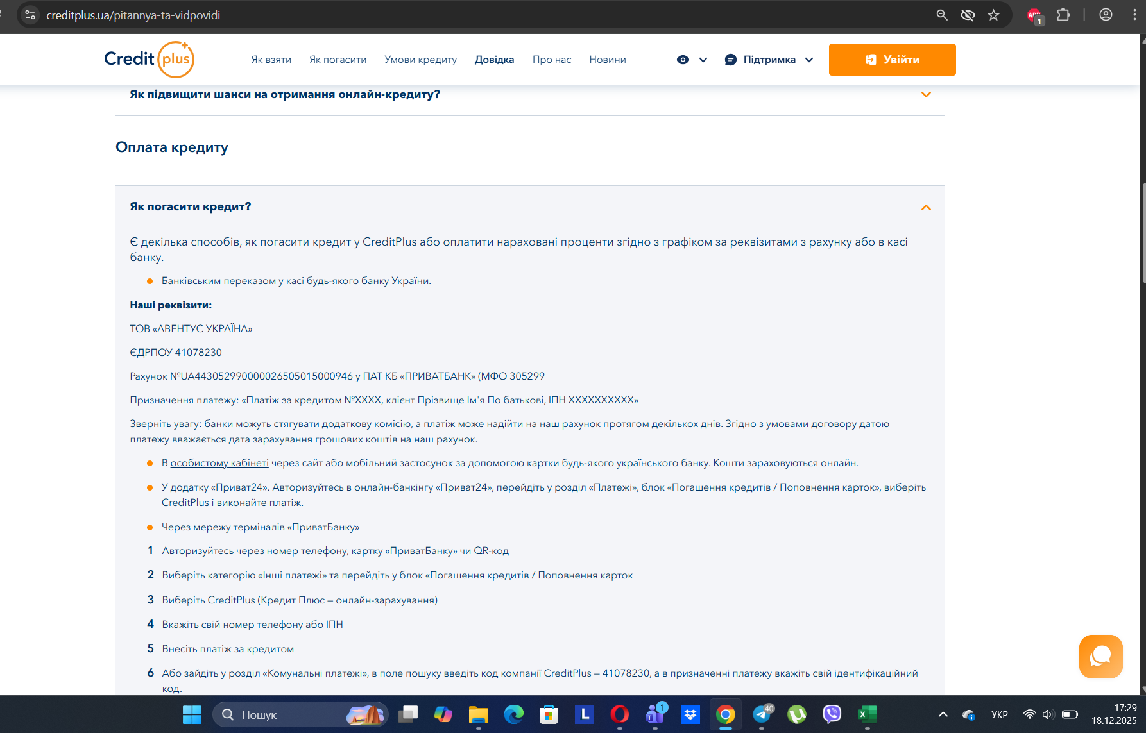1146x733 pixels.
Task: Click the taskbar Пошук search box
Action: [x=300, y=714]
